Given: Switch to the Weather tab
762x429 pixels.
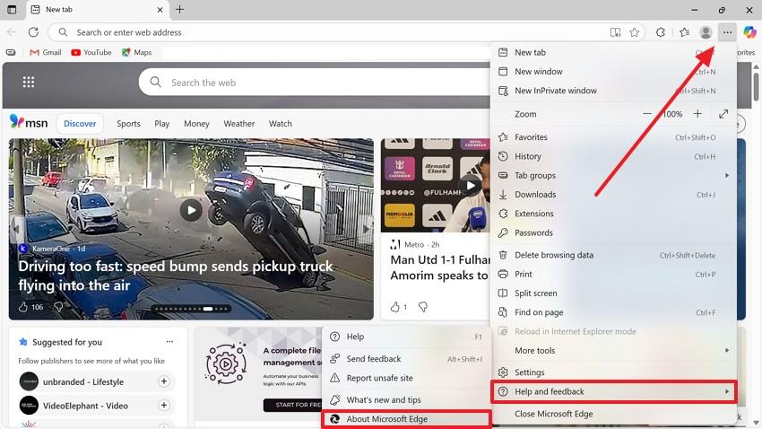Looking at the screenshot, I should point(239,124).
